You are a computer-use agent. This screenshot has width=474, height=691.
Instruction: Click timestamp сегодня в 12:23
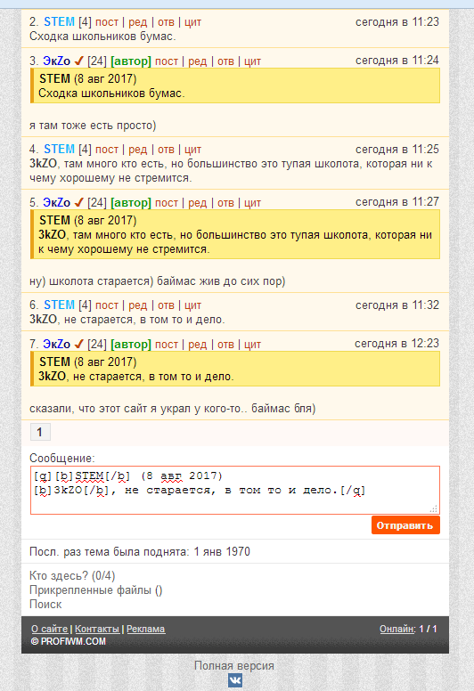click(x=396, y=344)
